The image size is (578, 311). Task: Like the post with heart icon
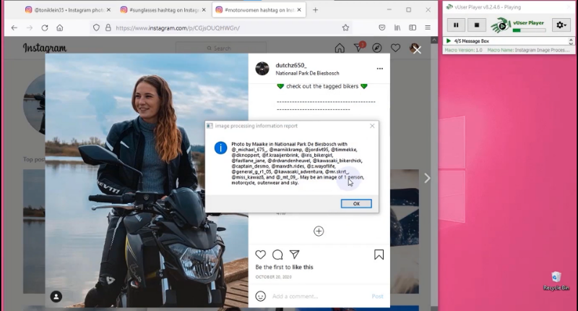(261, 255)
